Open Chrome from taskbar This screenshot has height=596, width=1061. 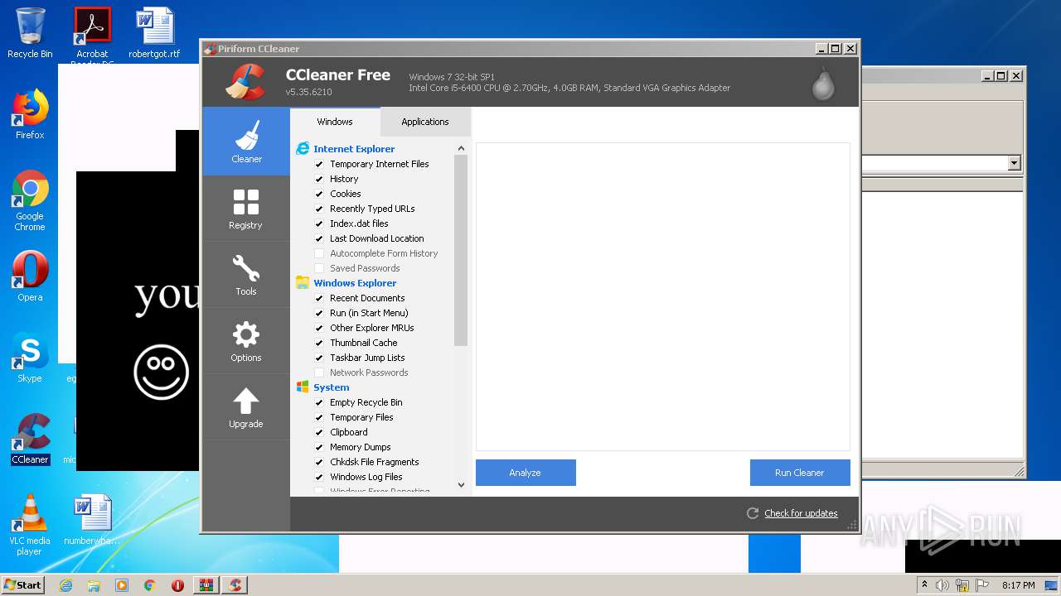[x=149, y=585]
